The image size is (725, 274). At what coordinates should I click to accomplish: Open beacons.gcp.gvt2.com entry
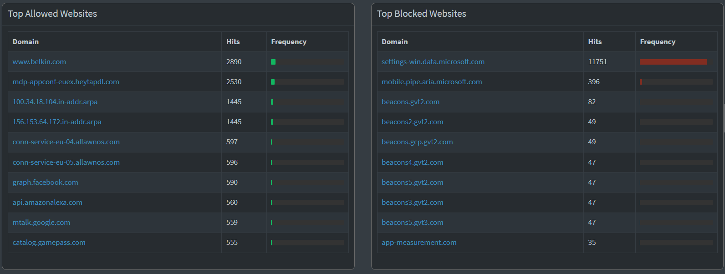[x=417, y=142]
